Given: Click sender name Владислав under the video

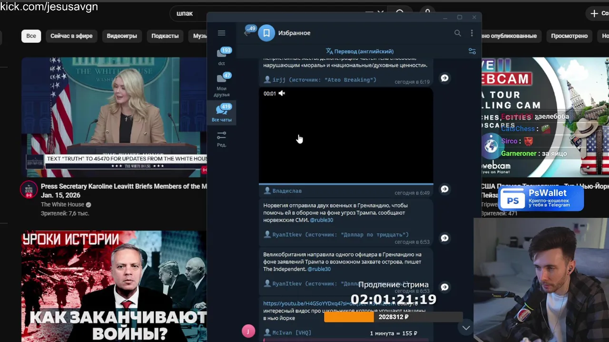Looking at the screenshot, I should (x=287, y=190).
